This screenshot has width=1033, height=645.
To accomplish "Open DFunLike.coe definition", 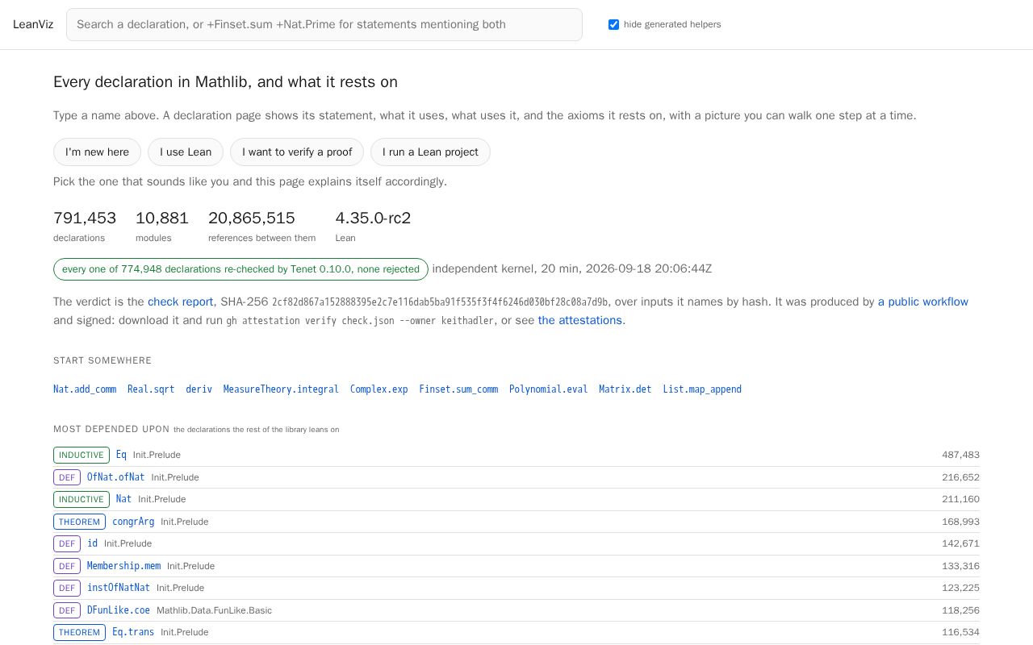I will click(119, 610).
